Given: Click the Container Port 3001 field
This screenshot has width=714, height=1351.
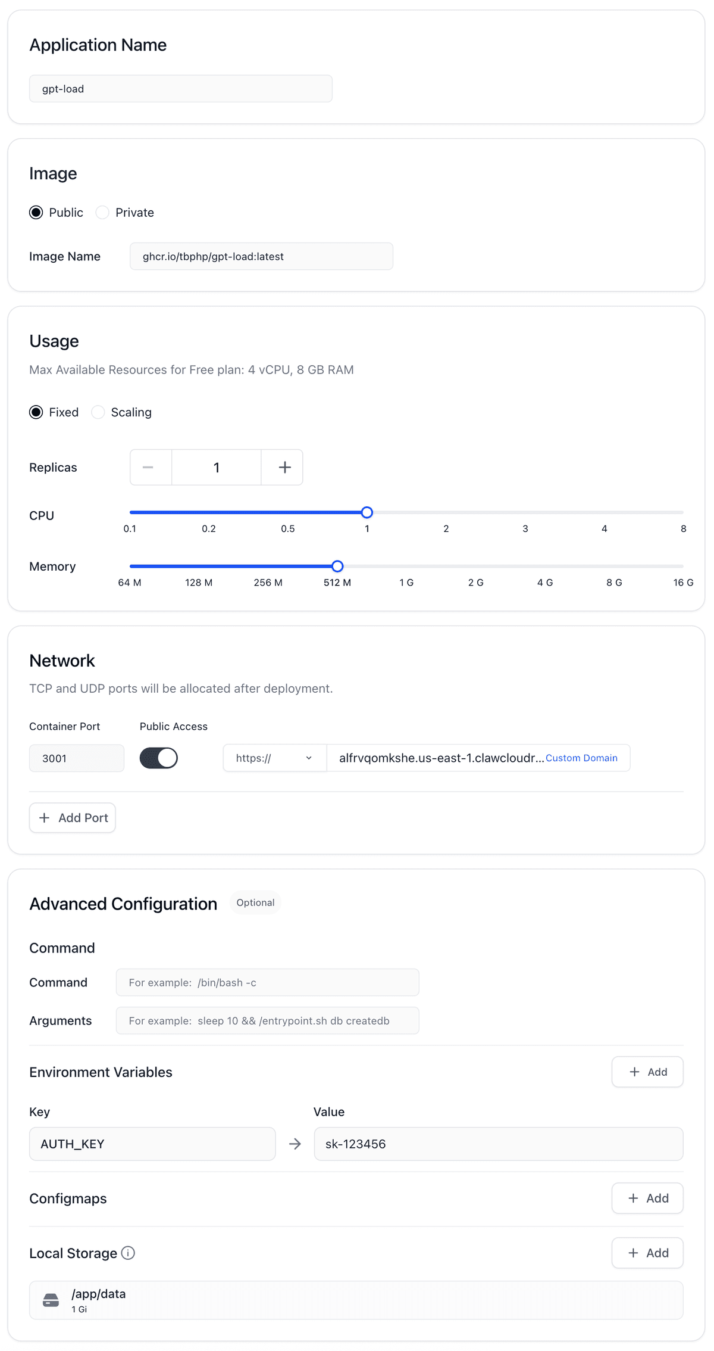Looking at the screenshot, I should (x=77, y=758).
